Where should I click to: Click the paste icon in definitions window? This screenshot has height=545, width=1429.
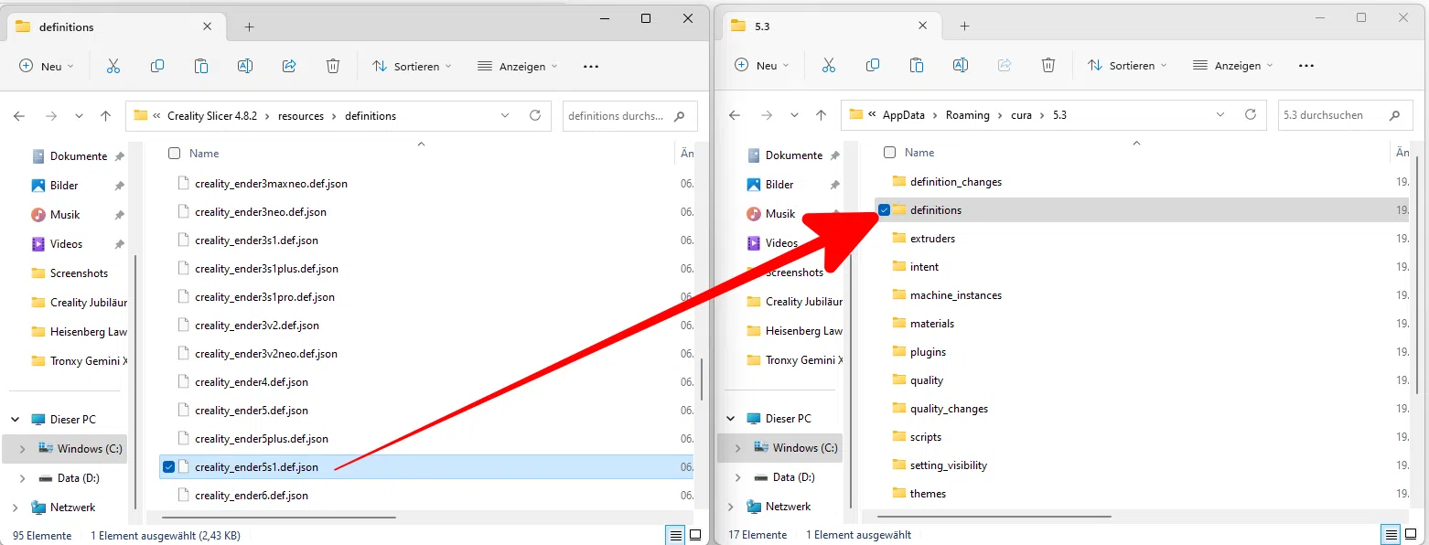[201, 66]
